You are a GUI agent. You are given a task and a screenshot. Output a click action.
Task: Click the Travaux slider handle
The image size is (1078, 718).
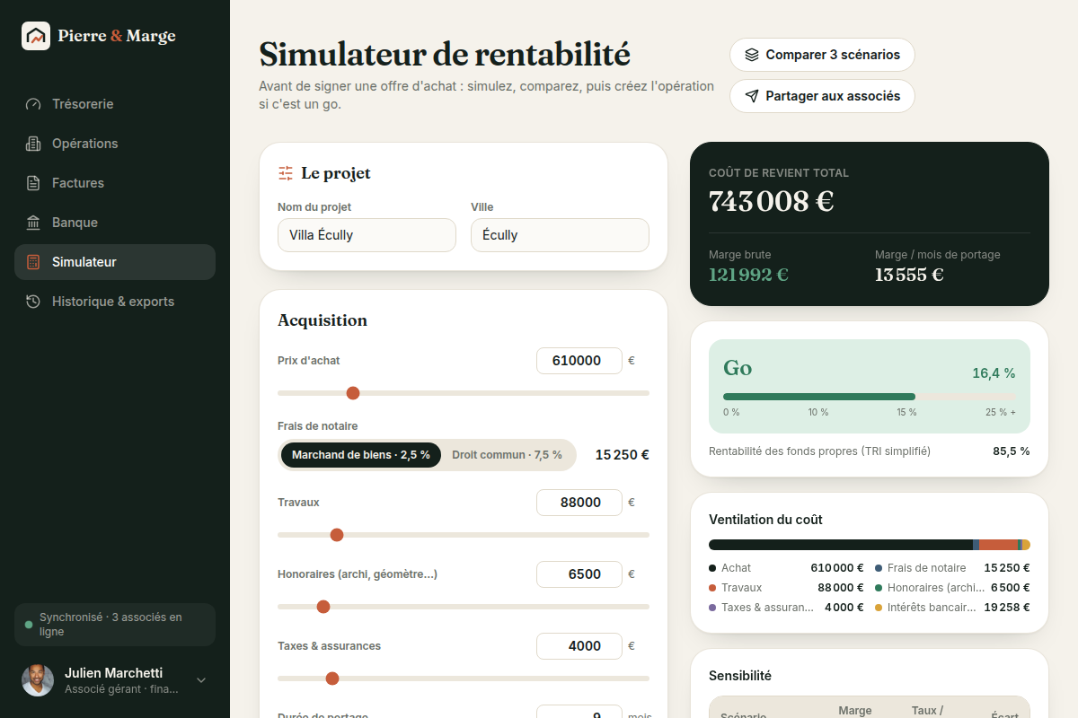(x=337, y=535)
